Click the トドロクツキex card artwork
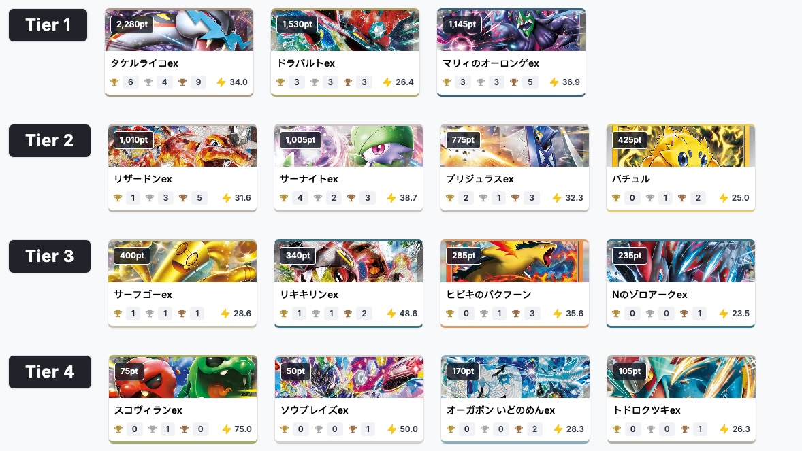The image size is (802, 451). [681, 377]
